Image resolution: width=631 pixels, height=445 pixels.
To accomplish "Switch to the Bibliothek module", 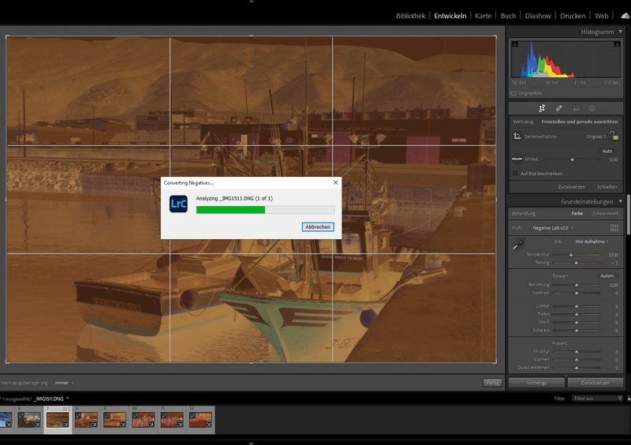I will click(x=410, y=16).
